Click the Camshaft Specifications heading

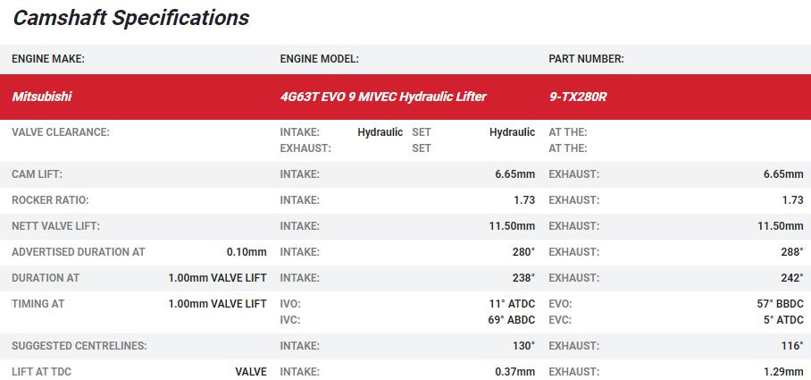131,18
